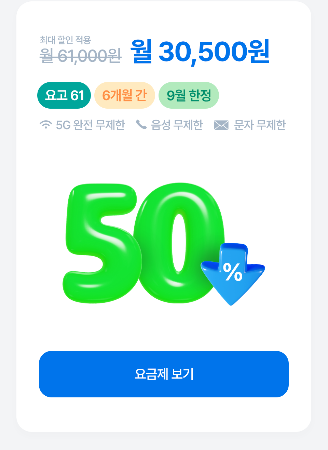Select the orange 6개월 간 badge
Viewport: 328px width, 450px height.
[x=124, y=95]
